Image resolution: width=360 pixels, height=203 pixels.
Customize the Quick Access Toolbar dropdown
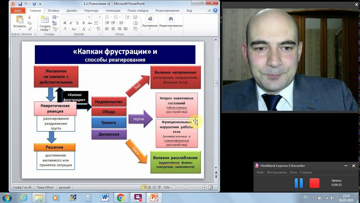[40, 4]
